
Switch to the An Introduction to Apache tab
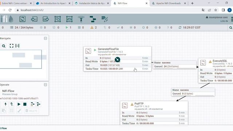(x=53, y=3)
